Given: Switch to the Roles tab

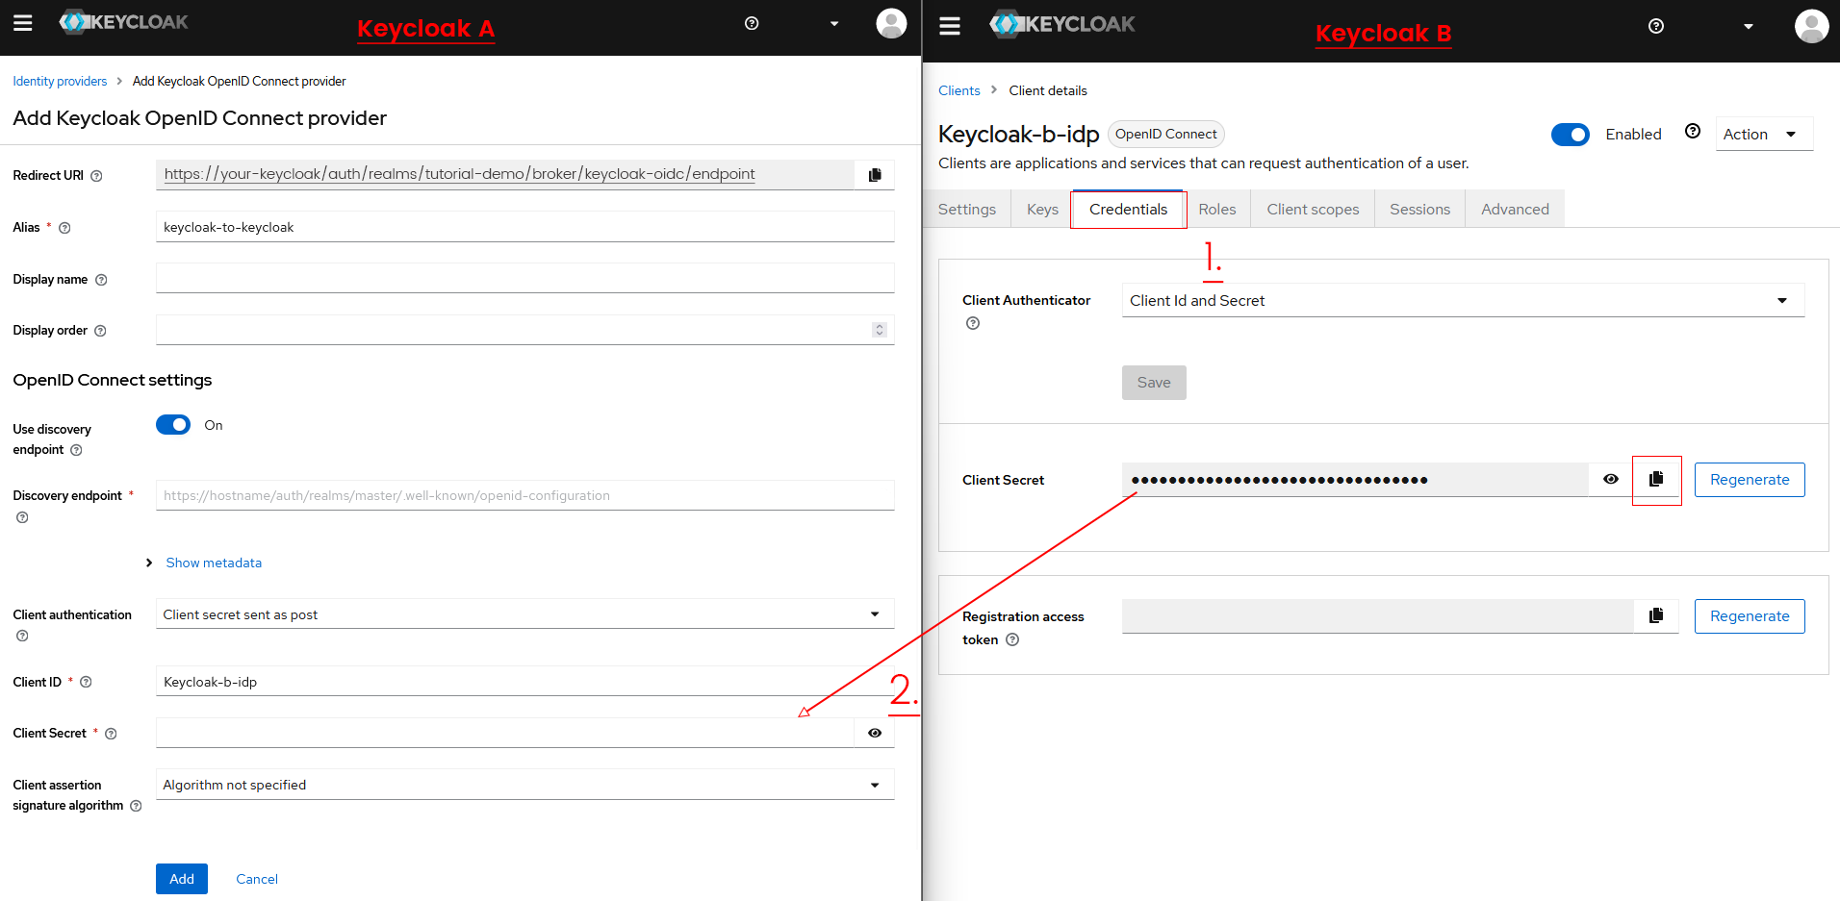Looking at the screenshot, I should (1216, 209).
